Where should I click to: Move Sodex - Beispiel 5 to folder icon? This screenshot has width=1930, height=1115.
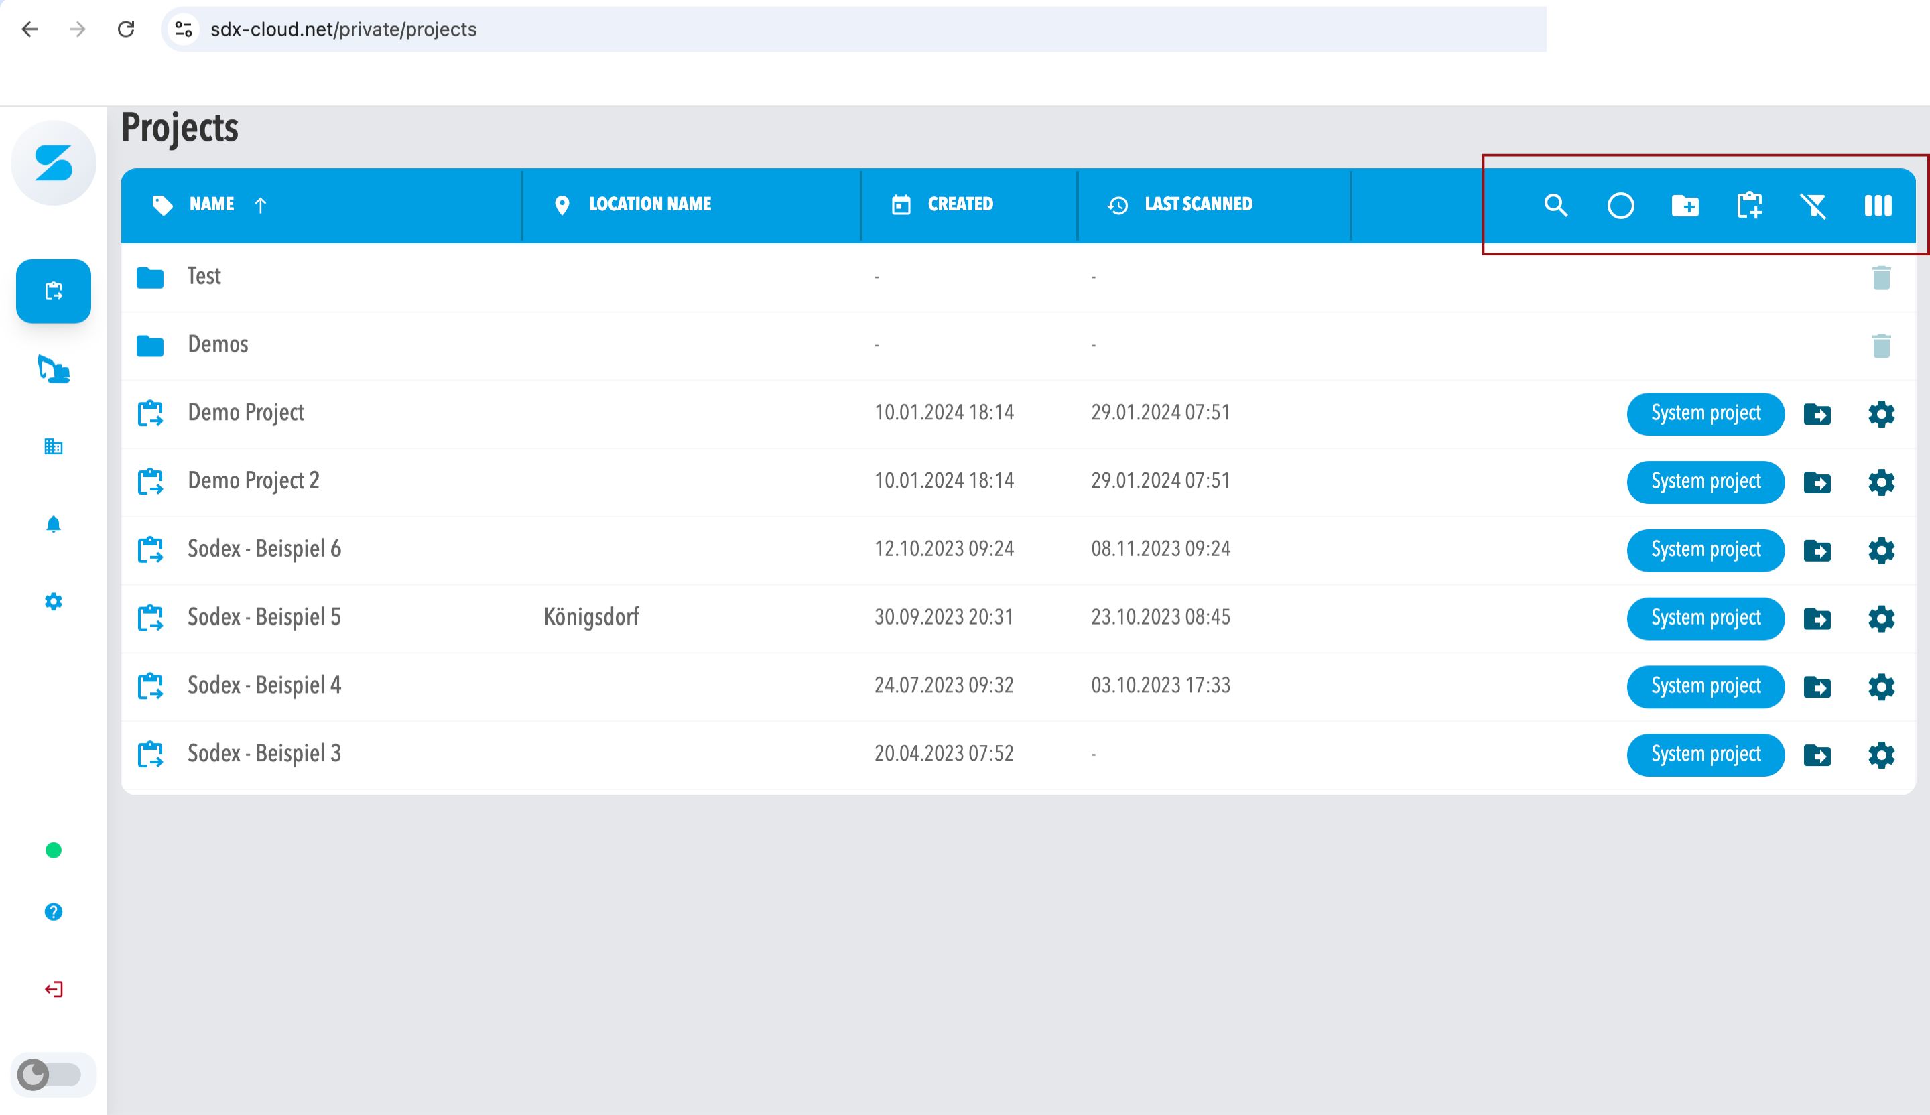1817,618
